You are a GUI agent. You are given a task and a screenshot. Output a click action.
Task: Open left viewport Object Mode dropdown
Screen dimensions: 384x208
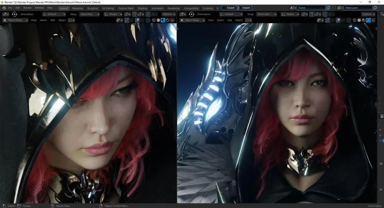pyautogui.click(x=15, y=20)
